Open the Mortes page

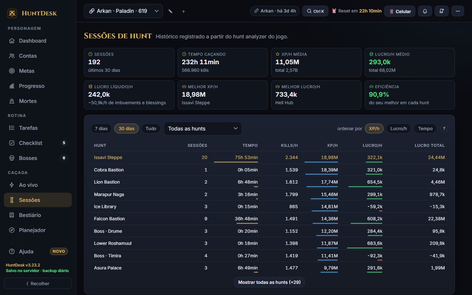(38, 101)
